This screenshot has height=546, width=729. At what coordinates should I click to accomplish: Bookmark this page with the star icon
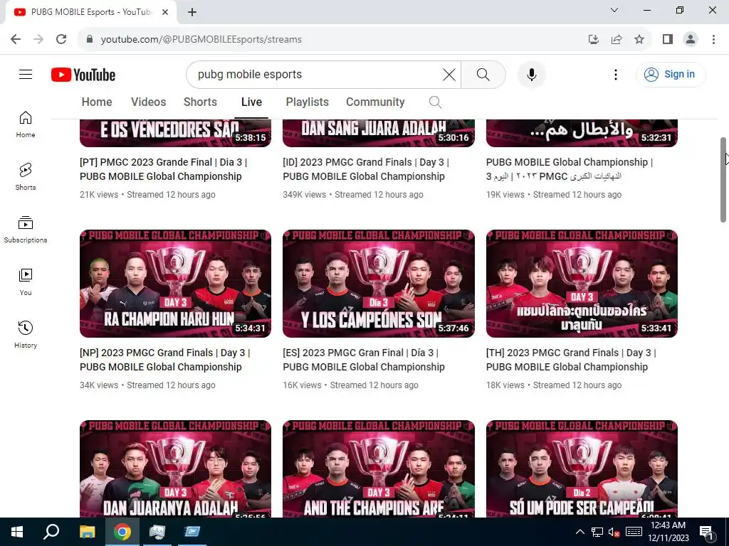(639, 39)
